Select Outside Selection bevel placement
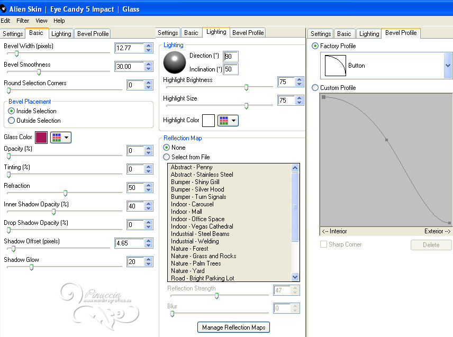This screenshot has height=337, width=453. (x=11, y=121)
